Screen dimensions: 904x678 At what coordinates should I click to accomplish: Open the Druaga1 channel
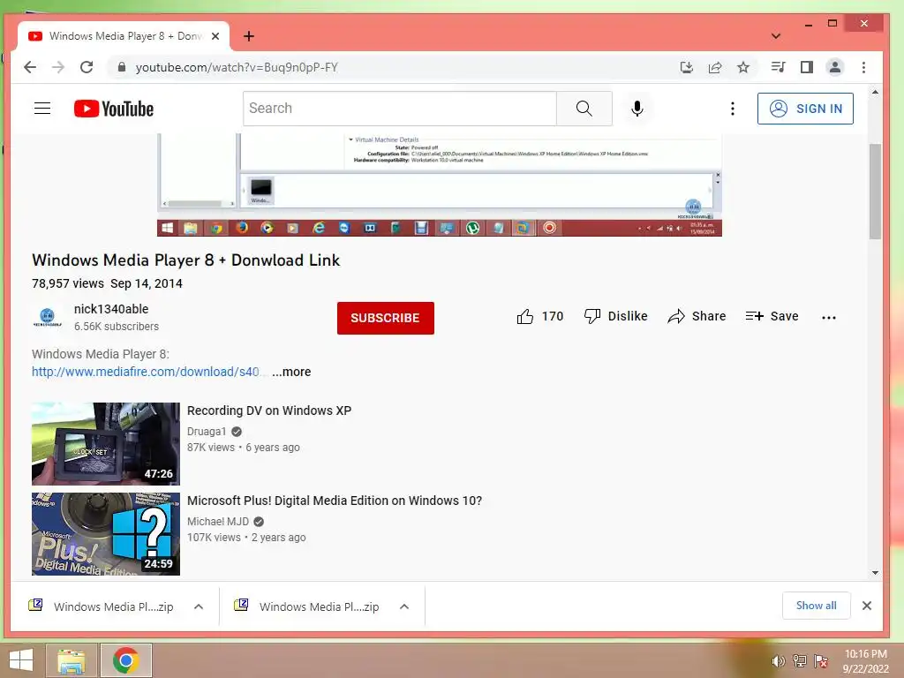[x=207, y=431]
